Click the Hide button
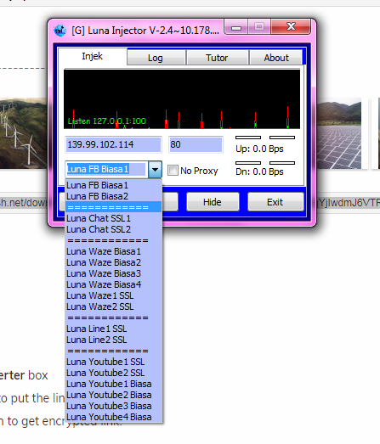The image size is (380, 444). coord(213,202)
